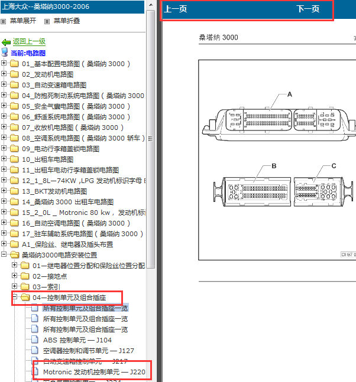Expand the 02—接地点 subfolder
The height and width of the screenshot is (382, 356).
(x=14, y=276)
